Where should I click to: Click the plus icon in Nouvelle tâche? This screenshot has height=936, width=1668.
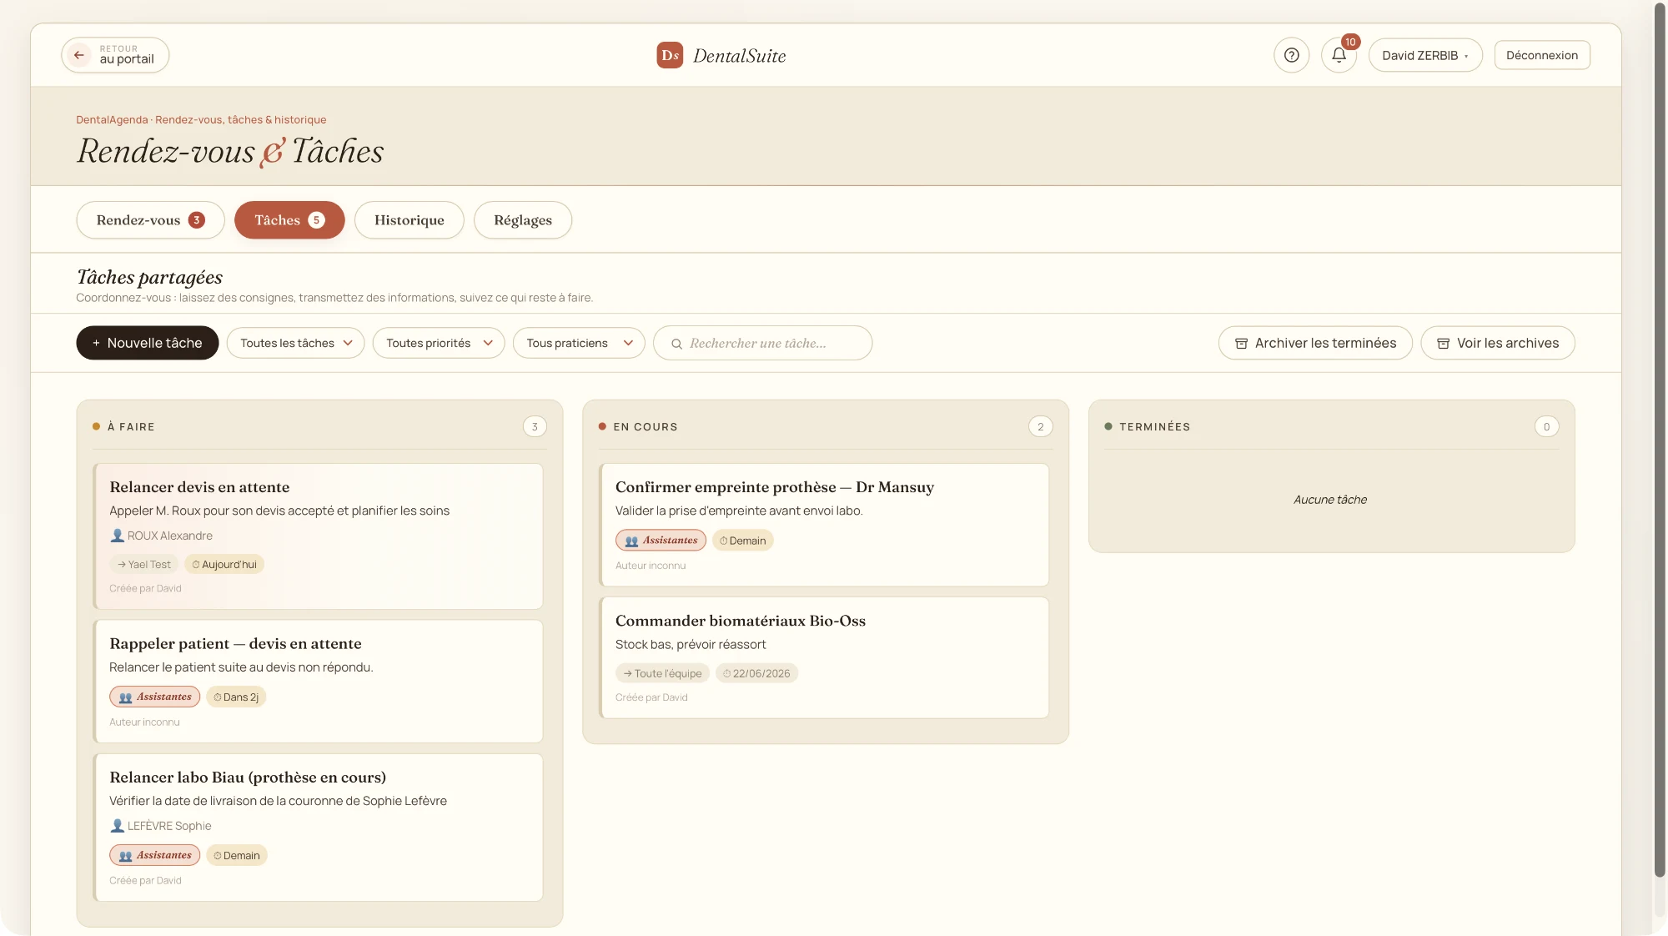coord(96,343)
